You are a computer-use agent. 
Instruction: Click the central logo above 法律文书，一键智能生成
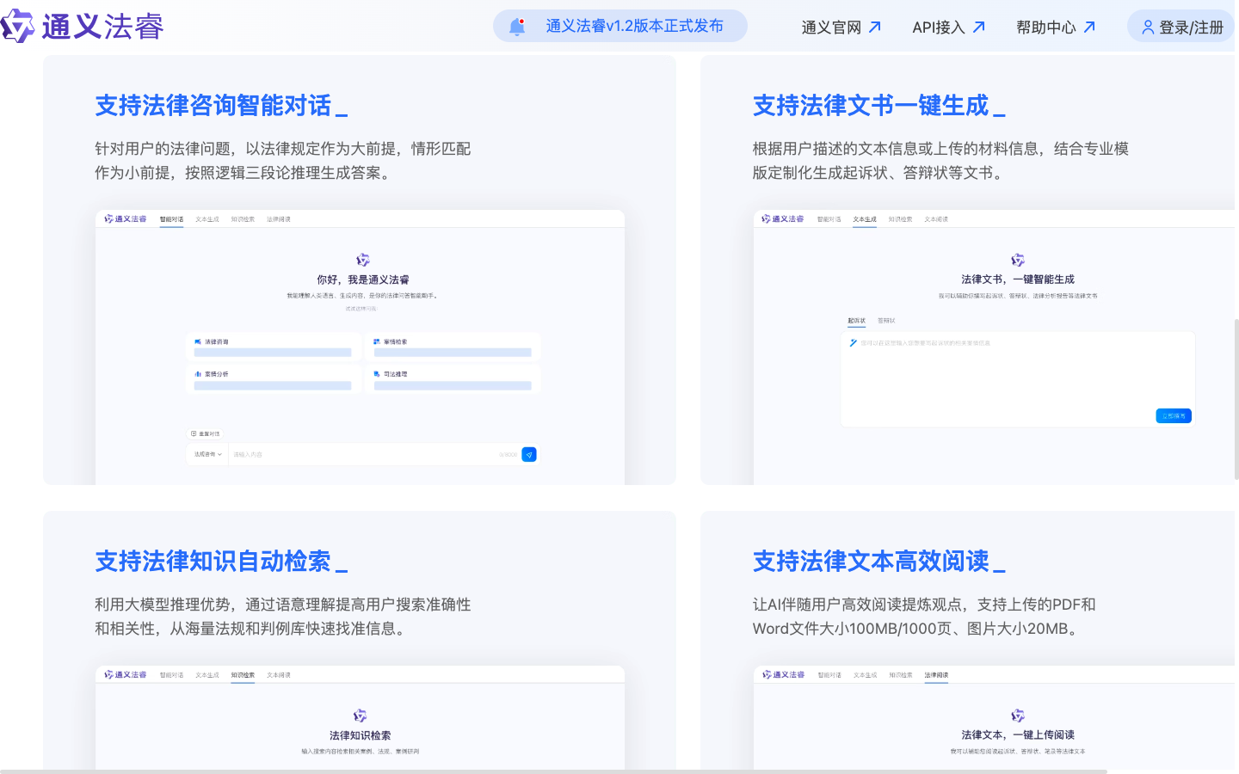(x=1018, y=260)
